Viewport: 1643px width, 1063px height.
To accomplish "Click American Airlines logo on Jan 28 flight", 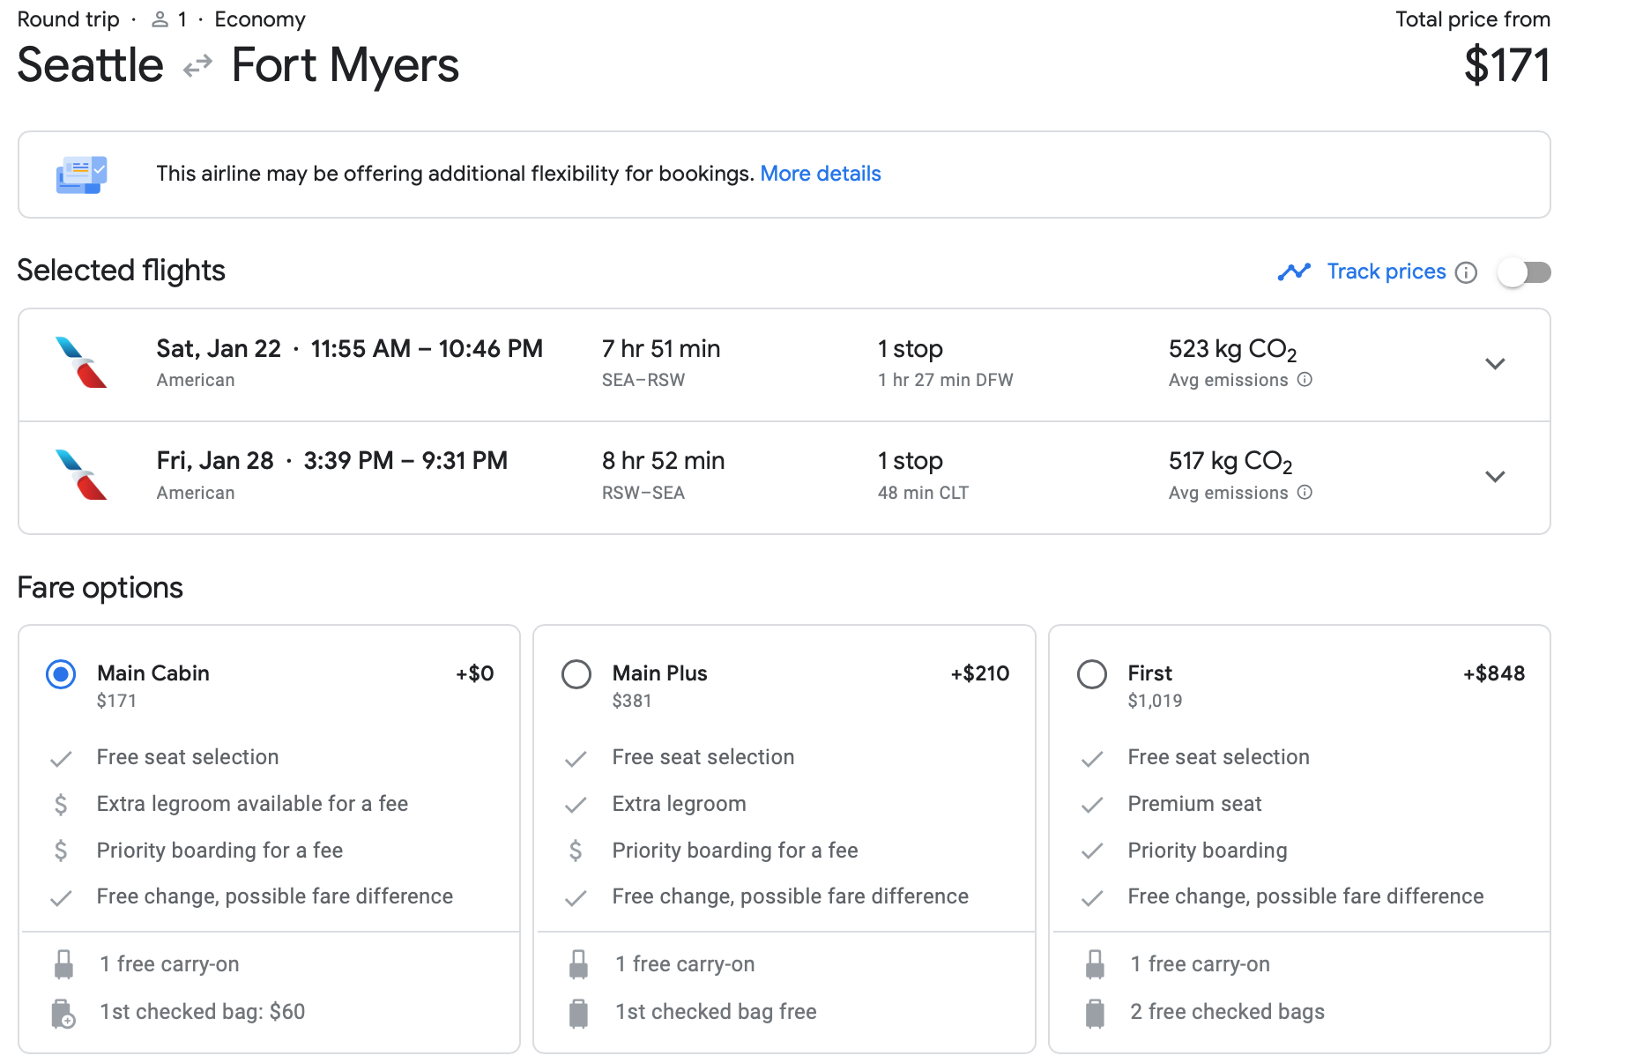I will [81, 475].
